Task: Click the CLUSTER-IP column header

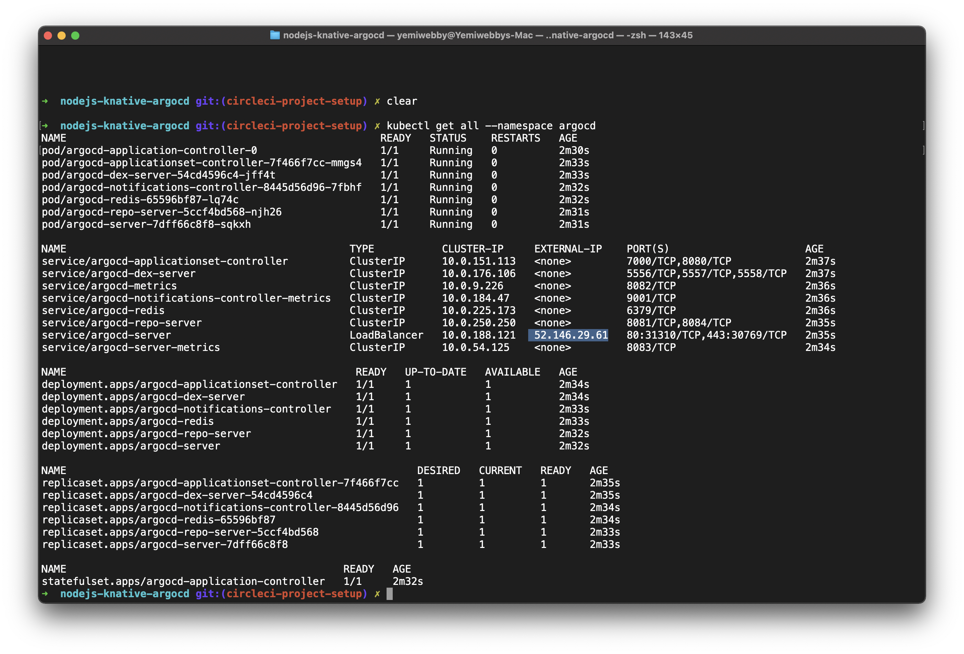Action: coord(473,248)
